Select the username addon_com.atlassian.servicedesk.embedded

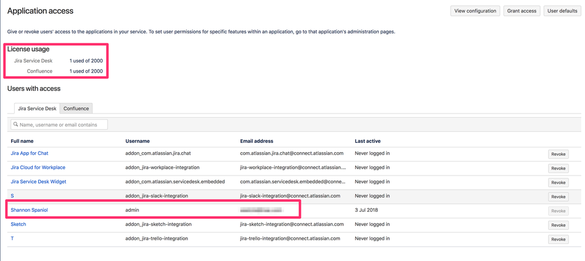[175, 181]
